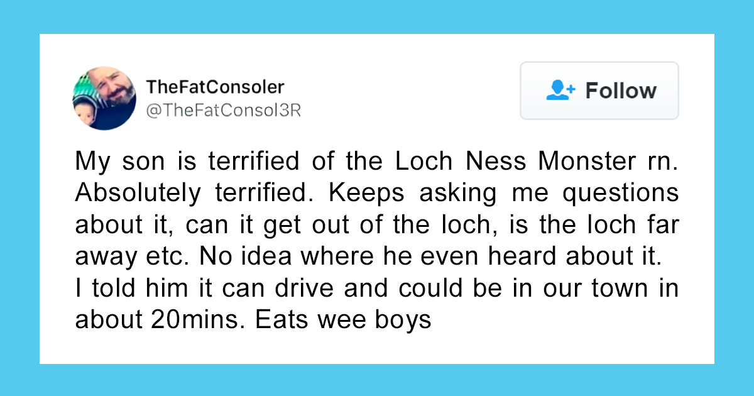Viewport: 754px width, 396px height.
Task: Click the line "I told him it can drive"
Action: click(377, 289)
